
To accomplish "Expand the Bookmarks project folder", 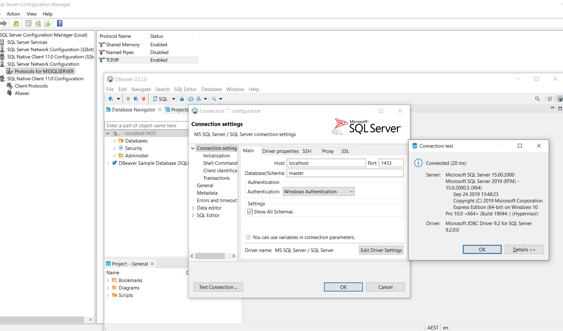I will (108, 280).
